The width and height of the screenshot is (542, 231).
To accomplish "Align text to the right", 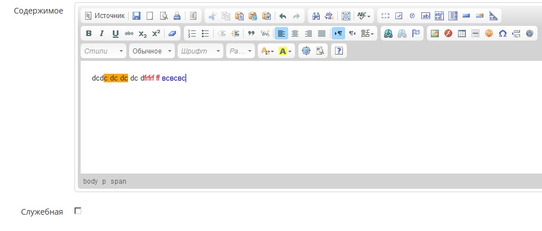I will pos(309,33).
